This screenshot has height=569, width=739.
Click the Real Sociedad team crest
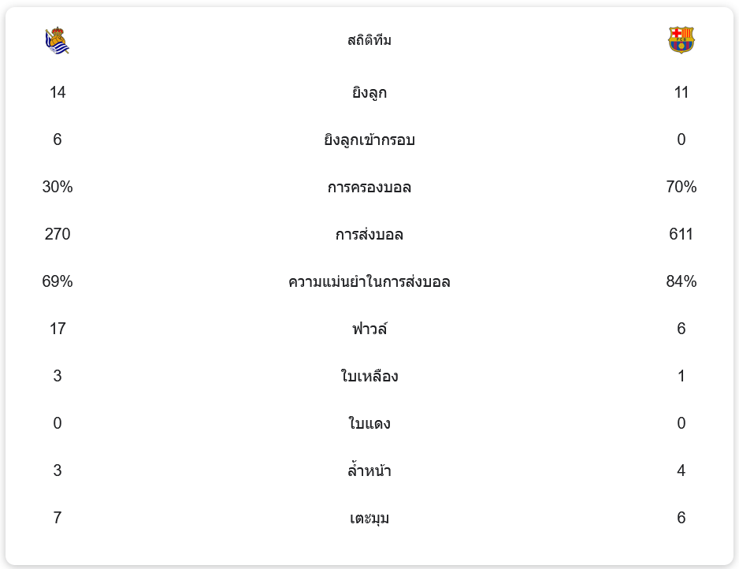pos(58,40)
